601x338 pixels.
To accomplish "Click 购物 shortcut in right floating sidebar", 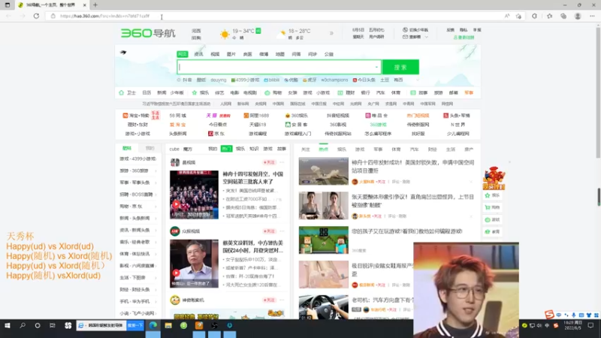I will point(493,207).
